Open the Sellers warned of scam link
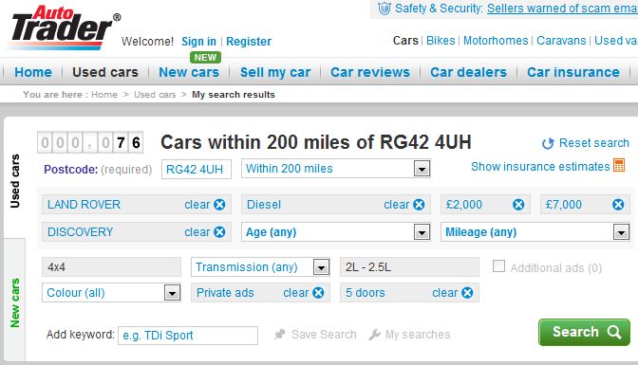This screenshot has height=365, width=638. (562, 9)
